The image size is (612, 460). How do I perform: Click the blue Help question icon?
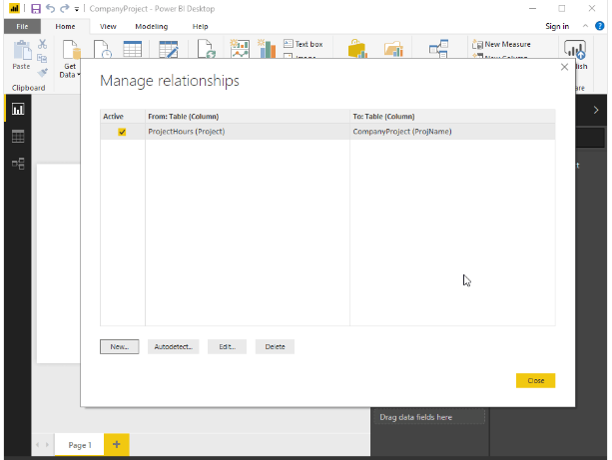pos(599,26)
